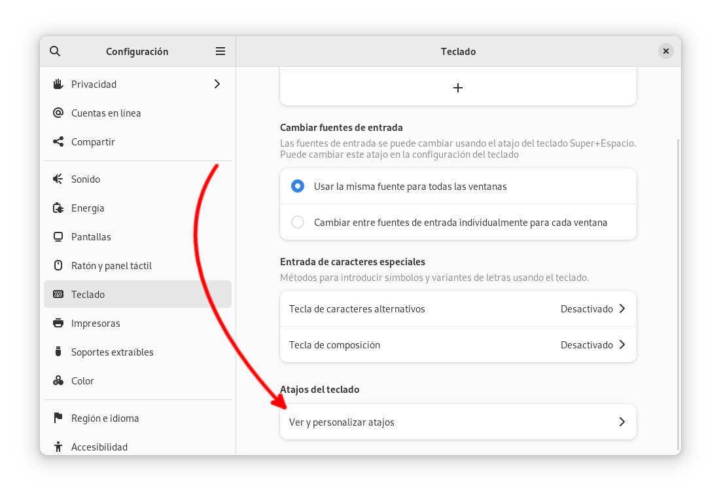721x499 pixels.
Task: Expand the Privacidad submenu arrow
Action: [x=217, y=84]
